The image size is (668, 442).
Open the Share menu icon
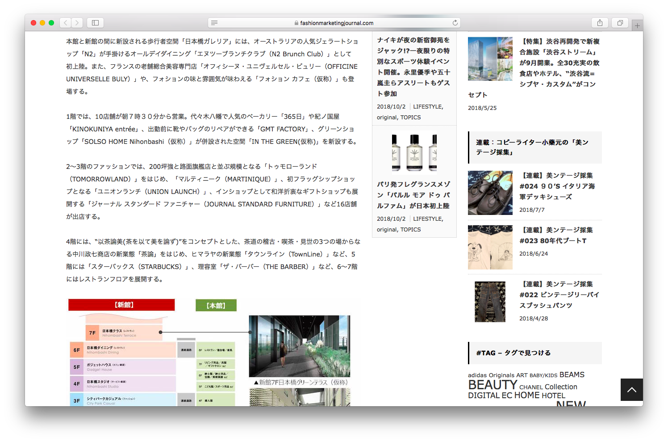600,23
